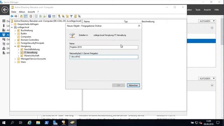Open the lower AUFGABEN dropdown
The image size is (224, 126).
[207, 78]
